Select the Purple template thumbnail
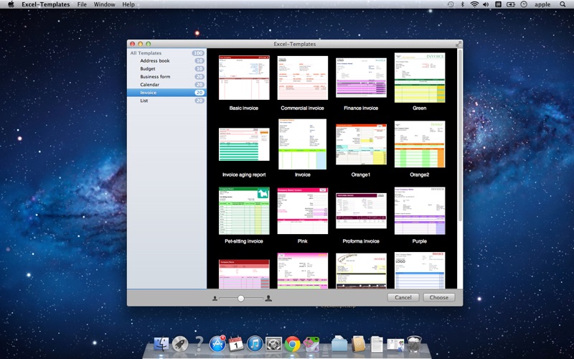This screenshot has height=359, width=574. [x=420, y=211]
